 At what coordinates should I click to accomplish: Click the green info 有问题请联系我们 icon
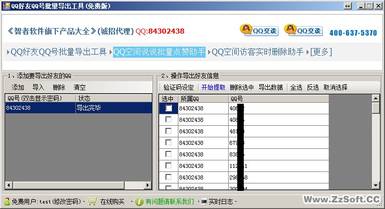(x=139, y=201)
